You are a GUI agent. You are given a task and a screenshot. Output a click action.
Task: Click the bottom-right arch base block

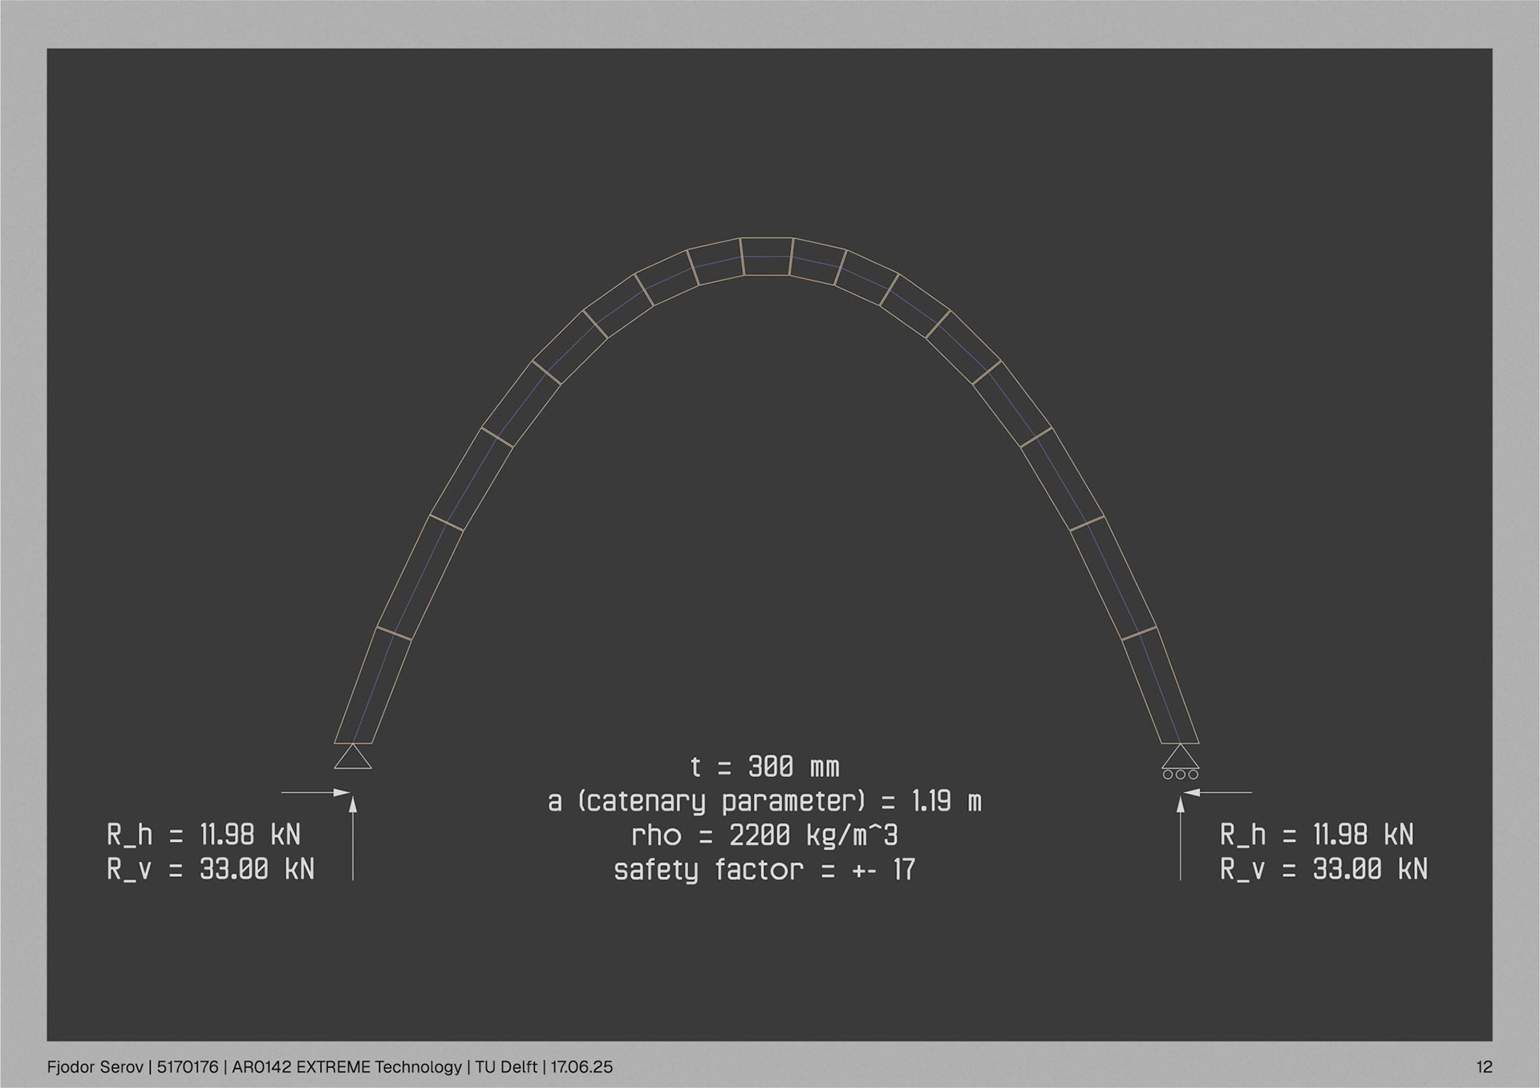tap(1160, 686)
